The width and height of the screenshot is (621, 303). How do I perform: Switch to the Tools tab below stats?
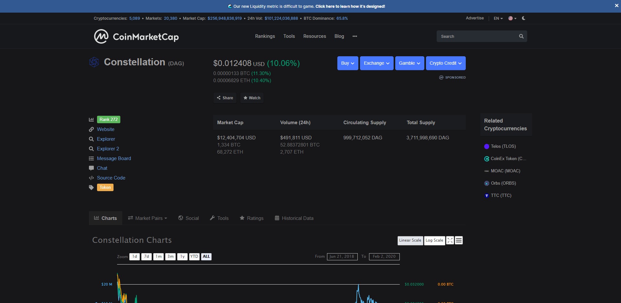tap(219, 218)
